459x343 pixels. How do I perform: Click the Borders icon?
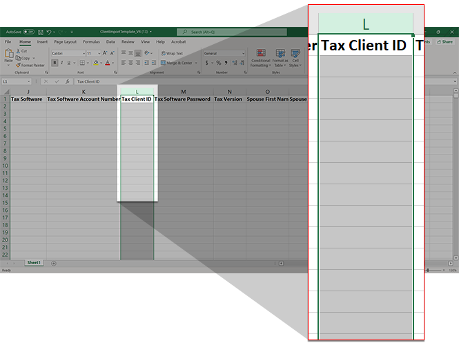tap(82, 63)
